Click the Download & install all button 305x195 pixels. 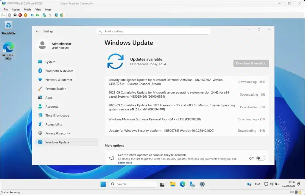[251, 63]
